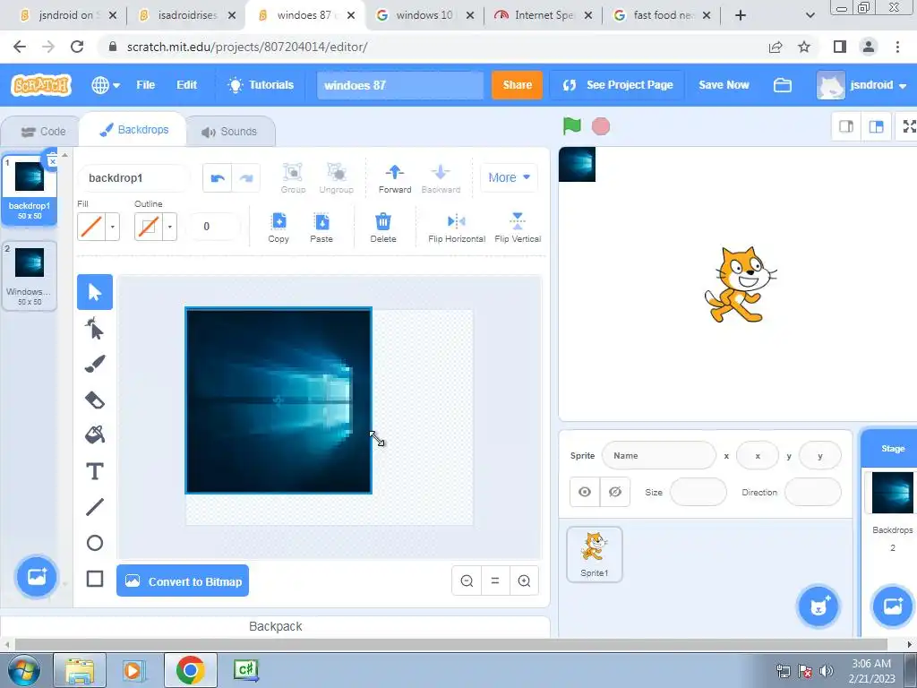Click the red stop button
This screenshot has width=917, height=688.
click(x=601, y=126)
